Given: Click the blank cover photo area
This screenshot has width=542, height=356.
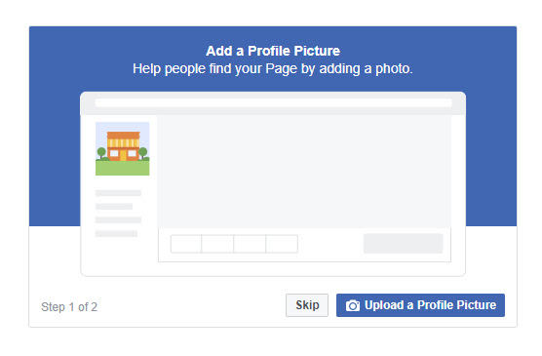Looking at the screenshot, I should click(304, 172).
